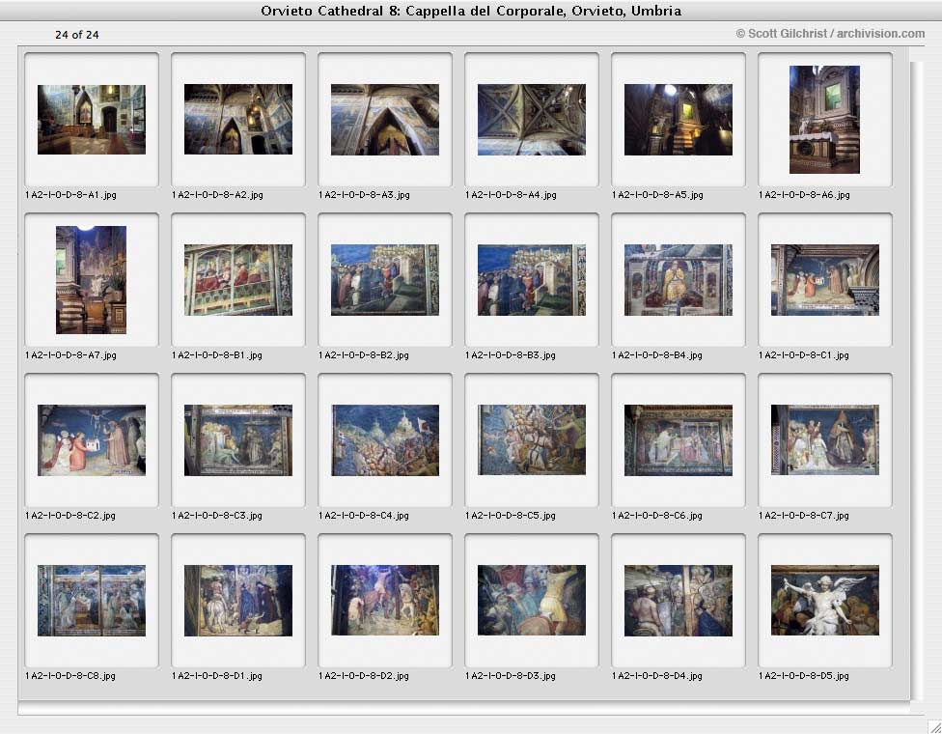Image resolution: width=942 pixels, height=734 pixels.
Task: Click the filename label 1A2-I-O-D-8-D5.jpg
Action: [x=803, y=676]
